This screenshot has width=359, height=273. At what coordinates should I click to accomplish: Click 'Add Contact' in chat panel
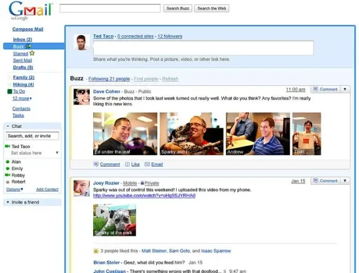(x=47, y=189)
